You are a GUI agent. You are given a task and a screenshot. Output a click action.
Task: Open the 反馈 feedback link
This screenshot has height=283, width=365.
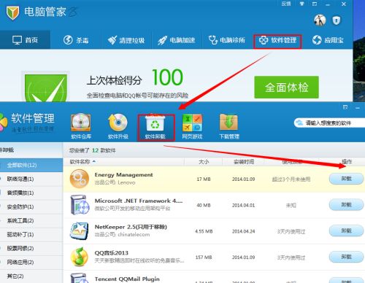pyautogui.click(x=286, y=4)
